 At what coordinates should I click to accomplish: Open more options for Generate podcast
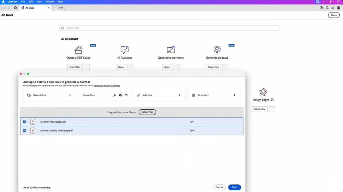(x=225, y=67)
